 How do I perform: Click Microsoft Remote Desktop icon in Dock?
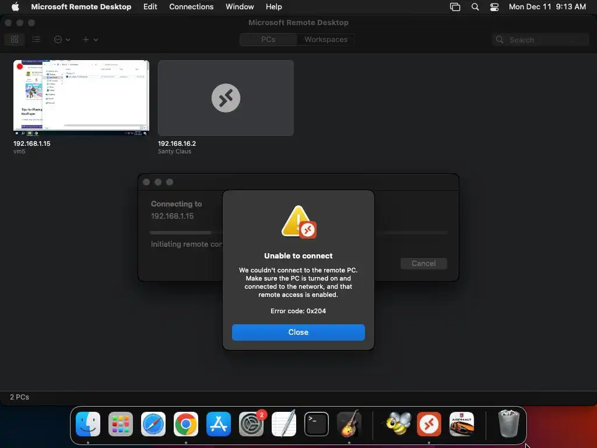[429, 424]
